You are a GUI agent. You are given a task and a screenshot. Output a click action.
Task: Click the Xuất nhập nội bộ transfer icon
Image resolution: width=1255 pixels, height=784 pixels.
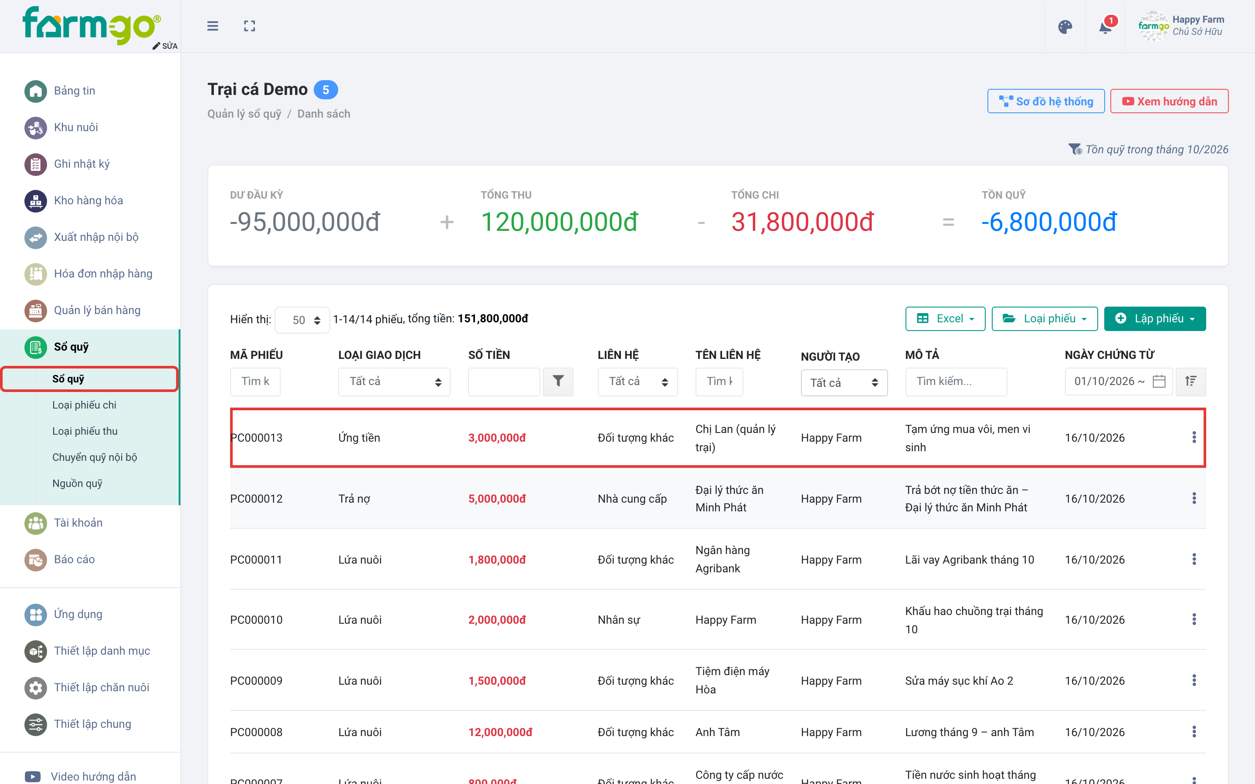point(36,237)
